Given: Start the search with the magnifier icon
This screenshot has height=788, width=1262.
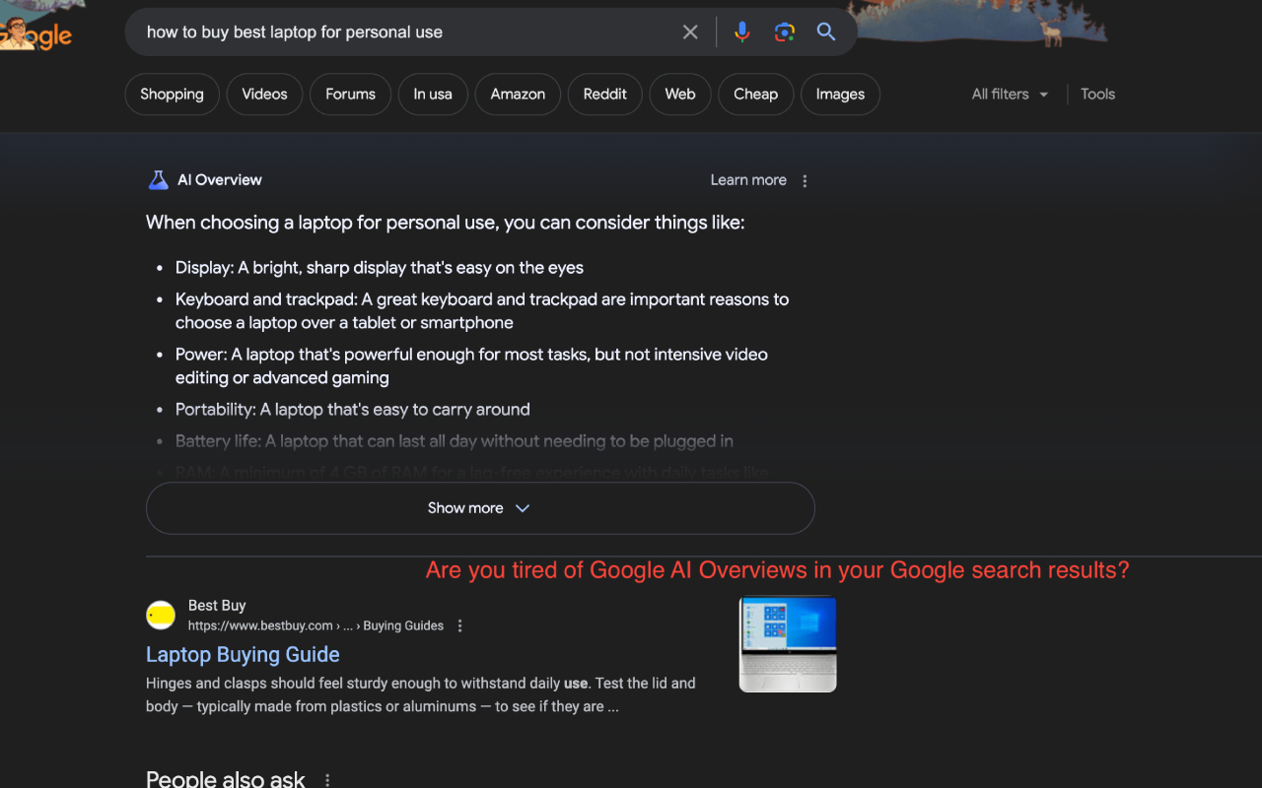Looking at the screenshot, I should [x=826, y=32].
